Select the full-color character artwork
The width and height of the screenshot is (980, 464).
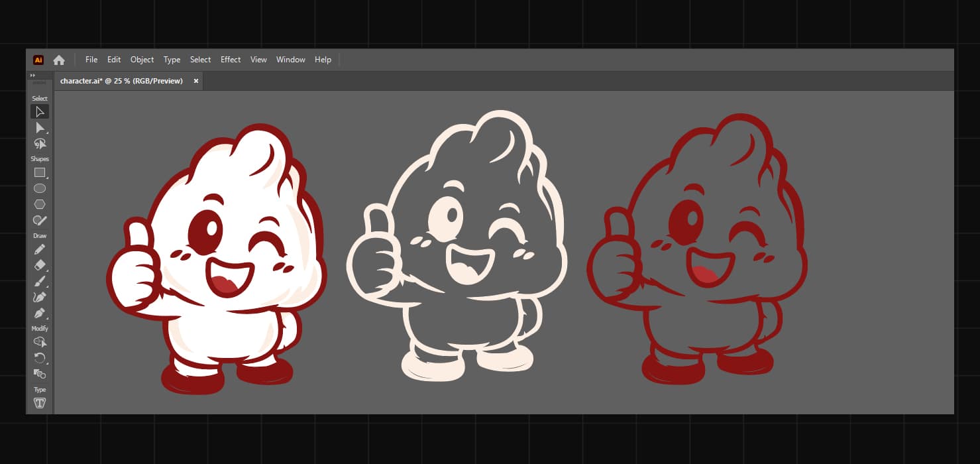point(217,259)
